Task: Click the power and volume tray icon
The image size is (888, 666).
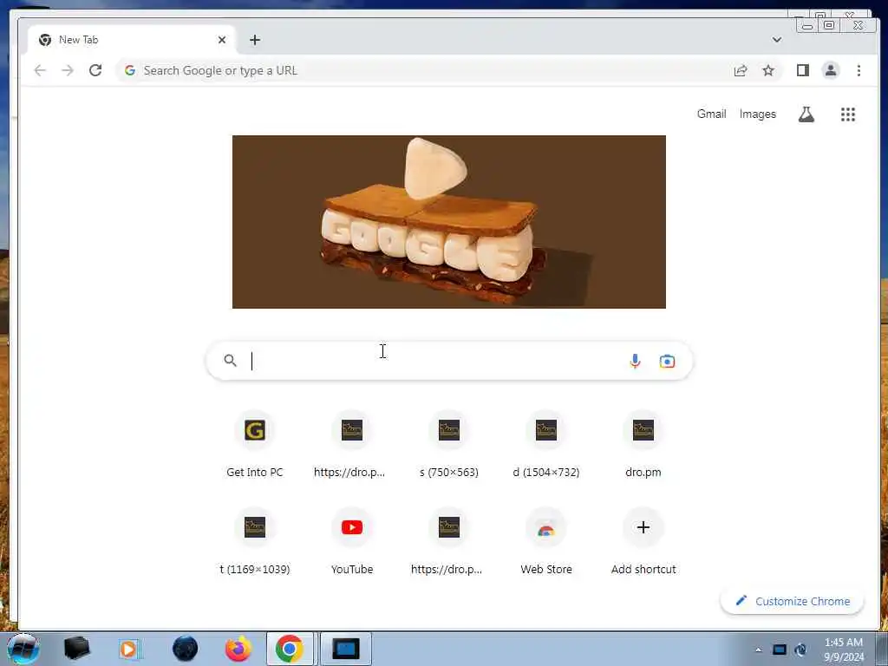Action: click(x=800, y=650)
